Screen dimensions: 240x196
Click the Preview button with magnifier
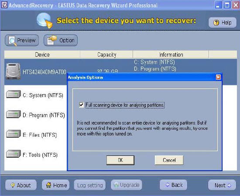(22, 41)
